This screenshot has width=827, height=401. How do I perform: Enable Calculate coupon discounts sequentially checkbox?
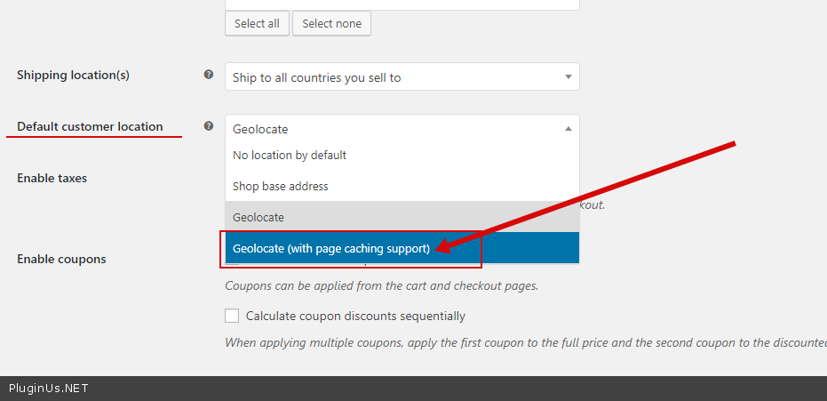click(233, 316)
